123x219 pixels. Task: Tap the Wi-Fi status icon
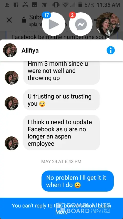pos(65,5)
